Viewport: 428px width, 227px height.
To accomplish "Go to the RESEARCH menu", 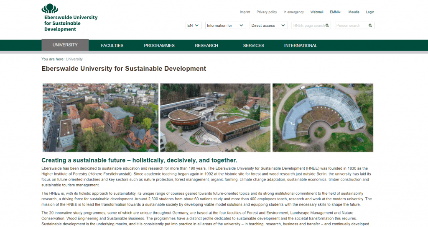I will pyautogui.click(x=206, y=46).
